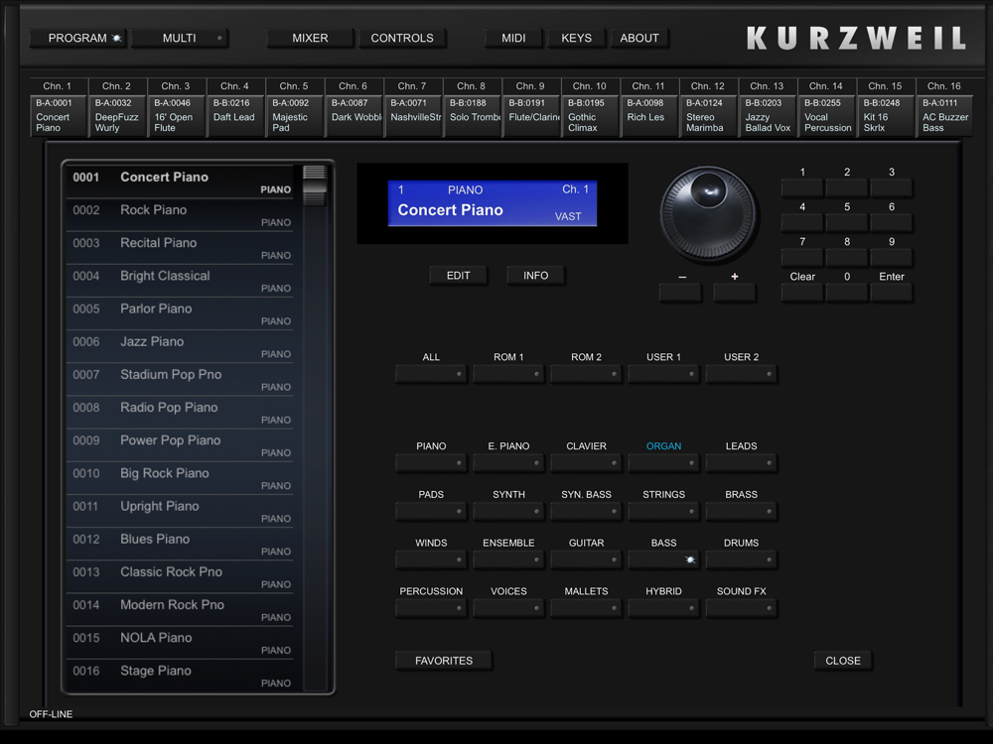Viewport: 993px width, 744px height.
Task: Choose program 0006 Jazz Piano
Action: pos(180,346)
